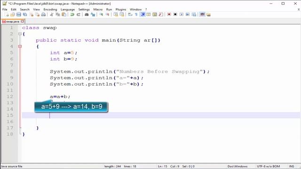Click the Paste clipboard icon
The image size is (301, 169).
64,15
